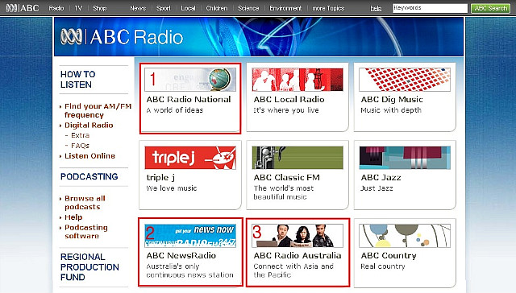This screenshot has width=516, height=293.
Task: Click 'We love music' tagline
Action: point(172,188)
